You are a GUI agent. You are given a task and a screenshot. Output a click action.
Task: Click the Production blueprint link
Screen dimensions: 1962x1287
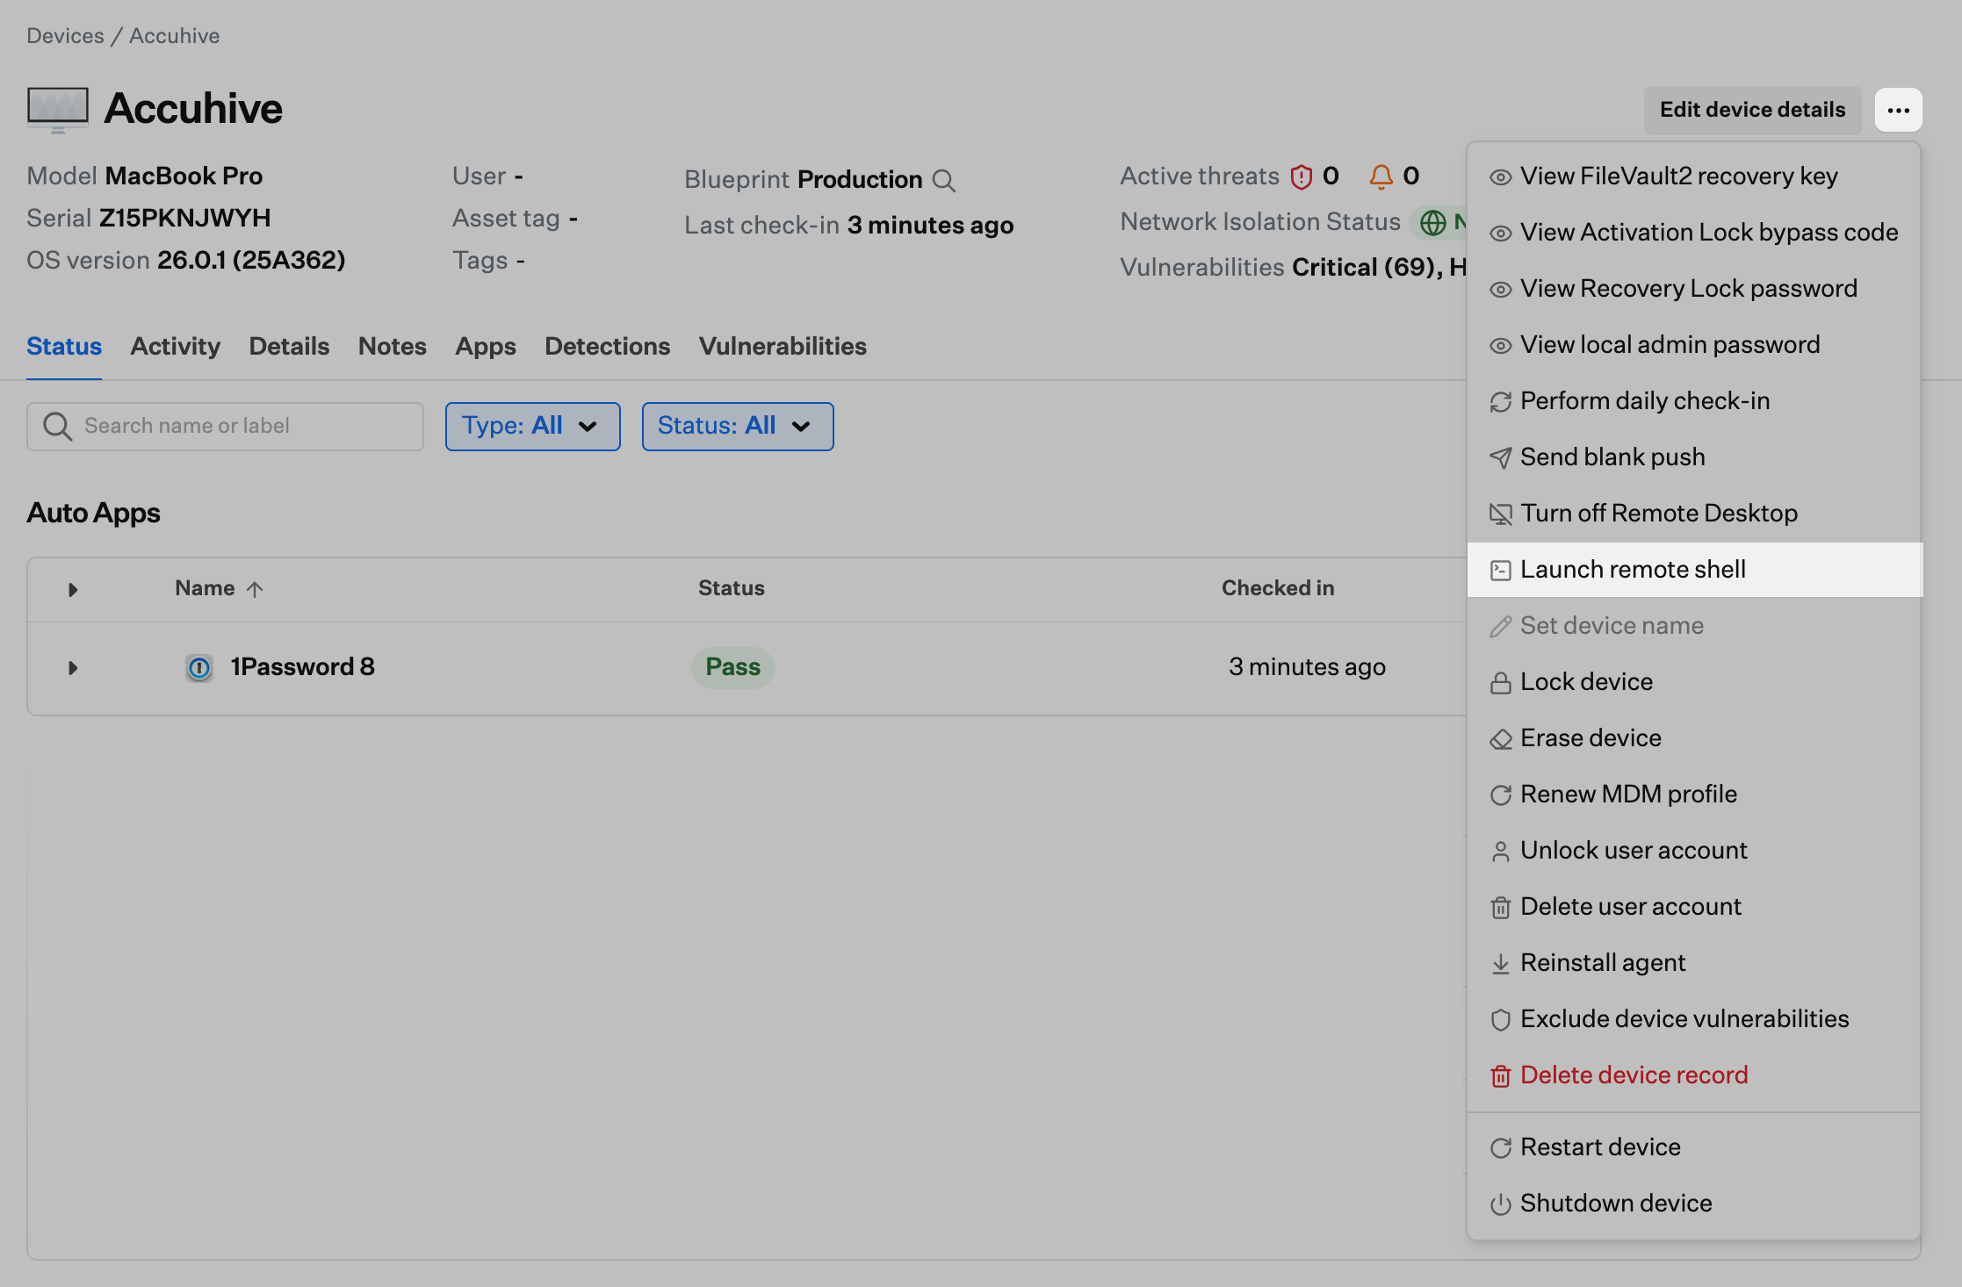[x=859, y=180]
